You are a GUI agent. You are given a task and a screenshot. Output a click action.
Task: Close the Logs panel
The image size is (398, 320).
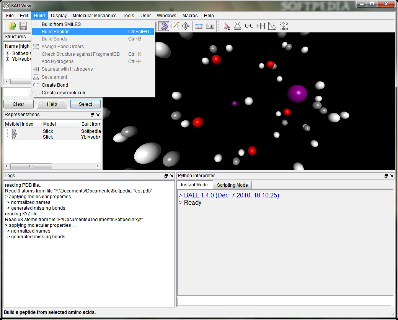(x=172, y=176)
